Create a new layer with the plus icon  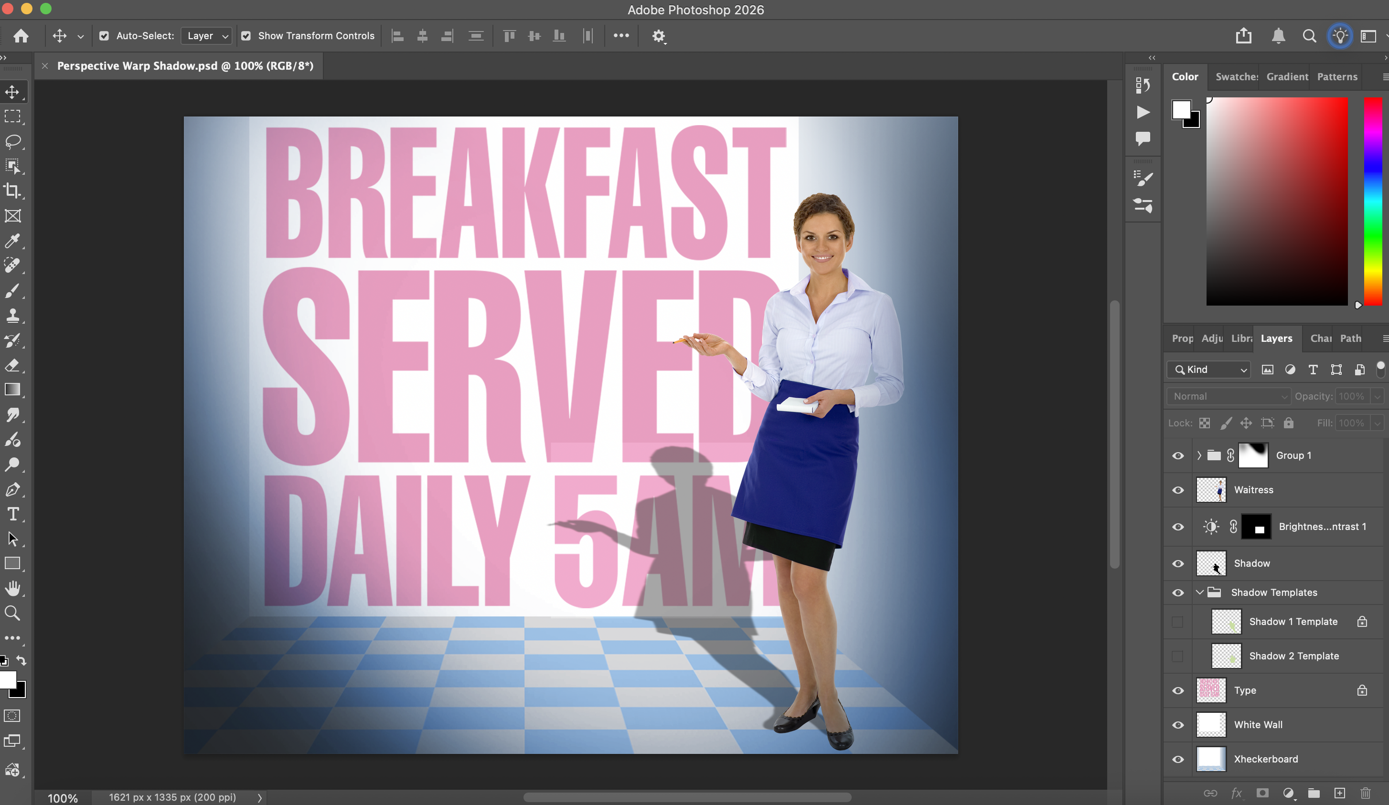(x=1339, y=793)
